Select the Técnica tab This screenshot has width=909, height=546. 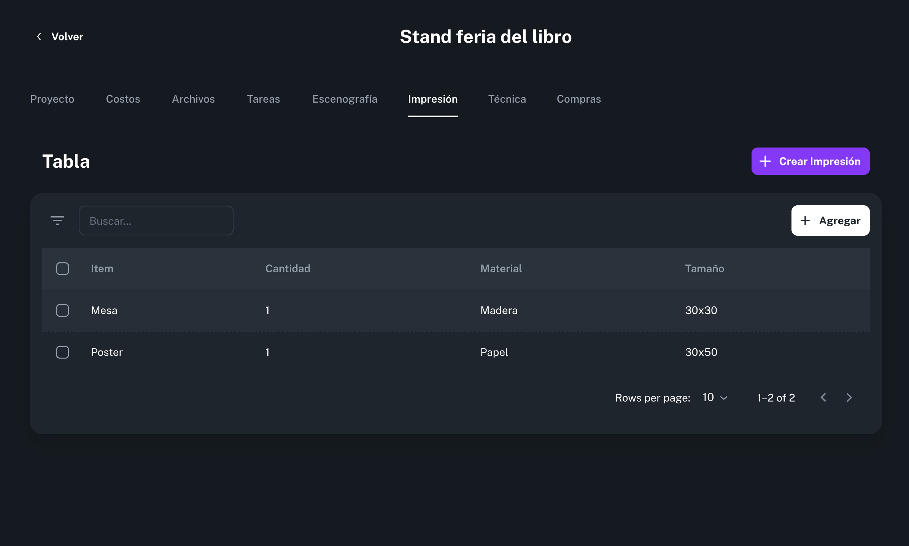[x=507, y=99]
